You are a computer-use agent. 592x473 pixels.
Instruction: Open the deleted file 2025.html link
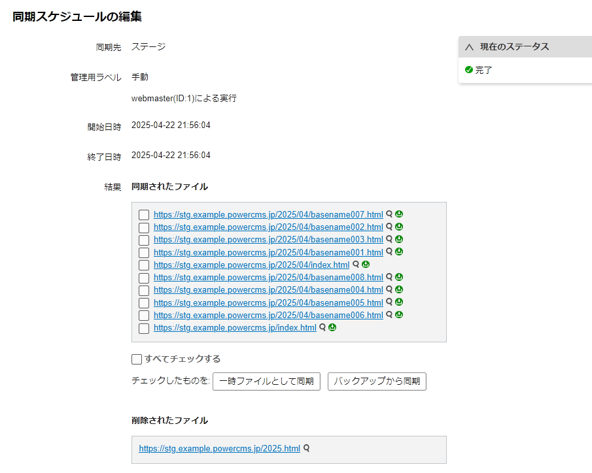tap(219, 449)
